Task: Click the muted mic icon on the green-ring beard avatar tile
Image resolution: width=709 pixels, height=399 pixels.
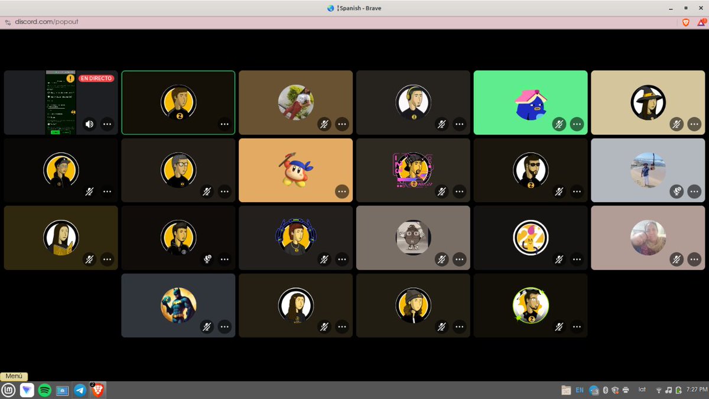Action: [559, 326]
